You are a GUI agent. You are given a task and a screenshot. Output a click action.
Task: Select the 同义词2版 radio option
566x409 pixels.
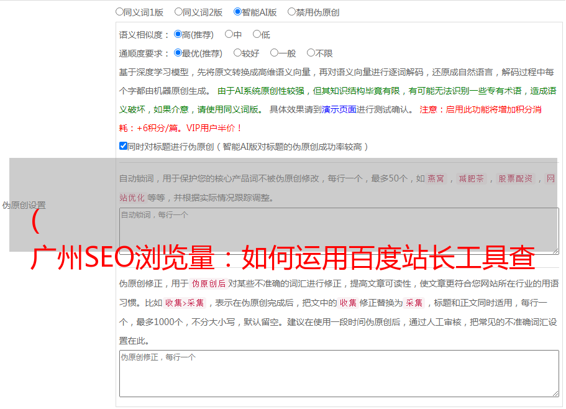[x=178, y=12]
